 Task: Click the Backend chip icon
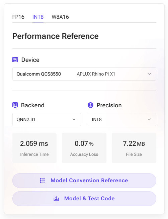tap(15, 105)
